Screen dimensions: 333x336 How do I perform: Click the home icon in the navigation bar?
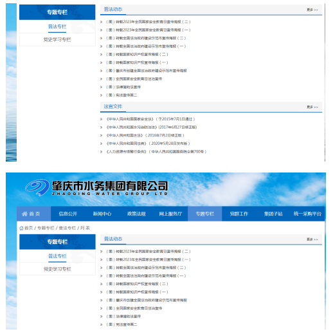(x=24, y=214)
